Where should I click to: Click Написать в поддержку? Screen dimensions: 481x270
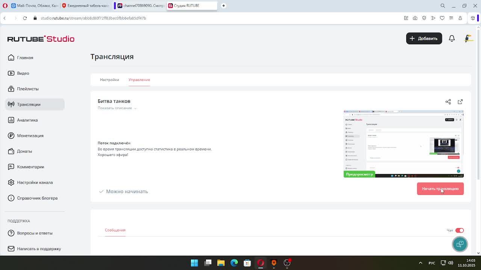(39, 249)
